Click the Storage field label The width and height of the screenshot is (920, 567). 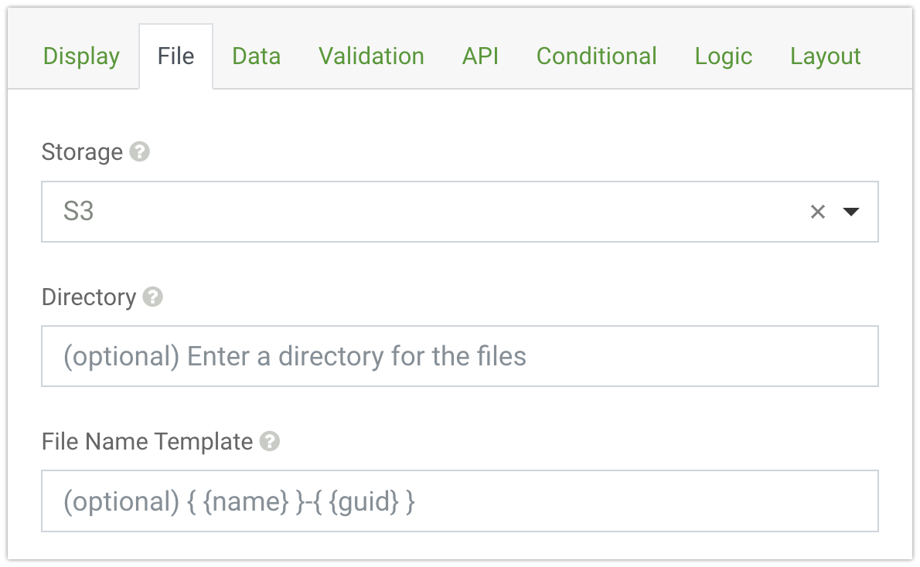pyautogui.click(x=82, y=152)
